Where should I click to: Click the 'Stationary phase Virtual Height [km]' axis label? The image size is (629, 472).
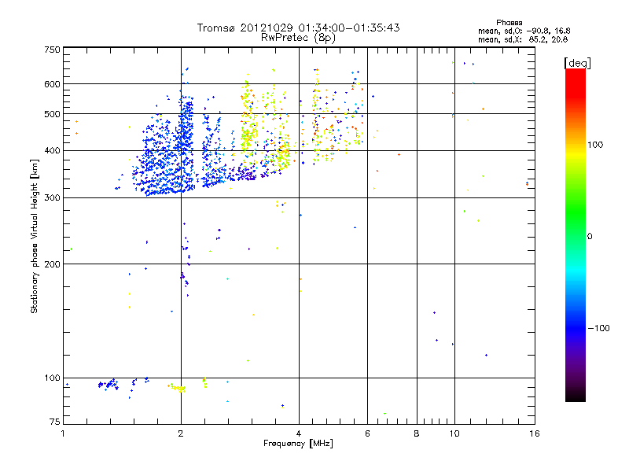35,236
